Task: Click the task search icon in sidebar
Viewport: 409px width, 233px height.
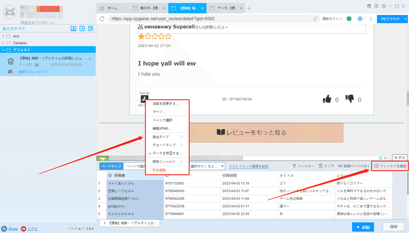Action: click(x=90, y=29)
